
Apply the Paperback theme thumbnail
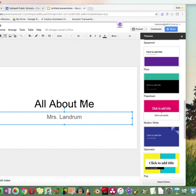coord(162,83)
